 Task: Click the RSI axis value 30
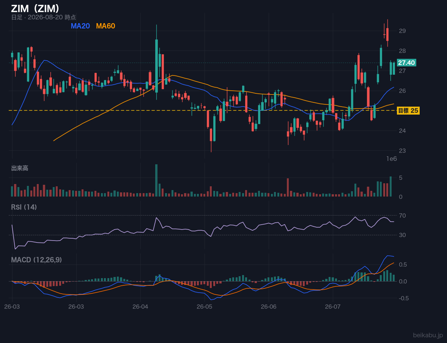click(402, 235)
